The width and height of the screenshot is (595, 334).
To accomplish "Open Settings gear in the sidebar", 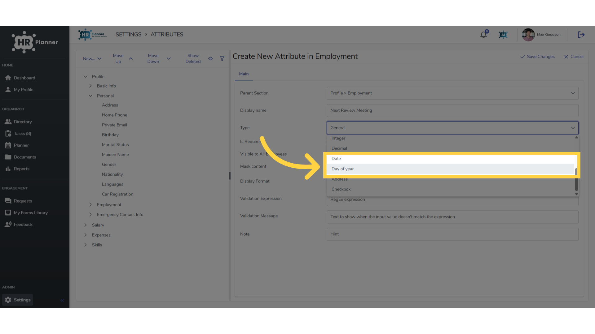I will pyautogui.click(x=18, y=300).
